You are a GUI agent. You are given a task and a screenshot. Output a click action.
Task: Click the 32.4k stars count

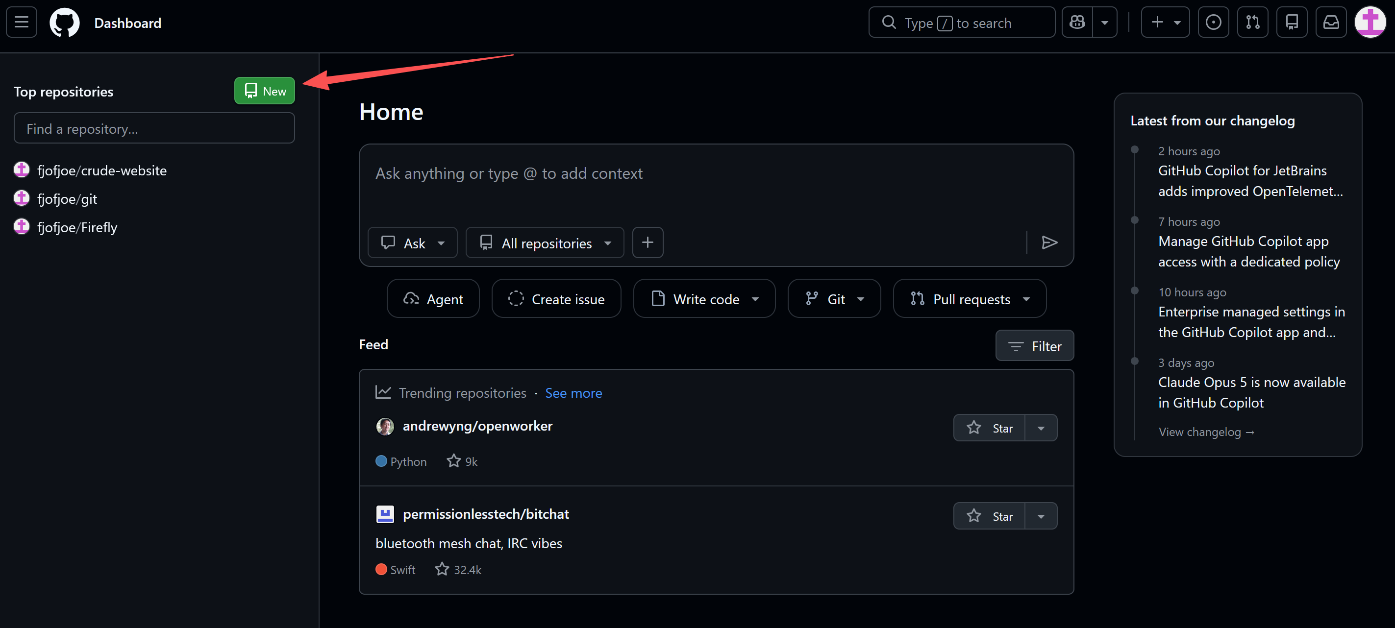click(x=458, y=570)
